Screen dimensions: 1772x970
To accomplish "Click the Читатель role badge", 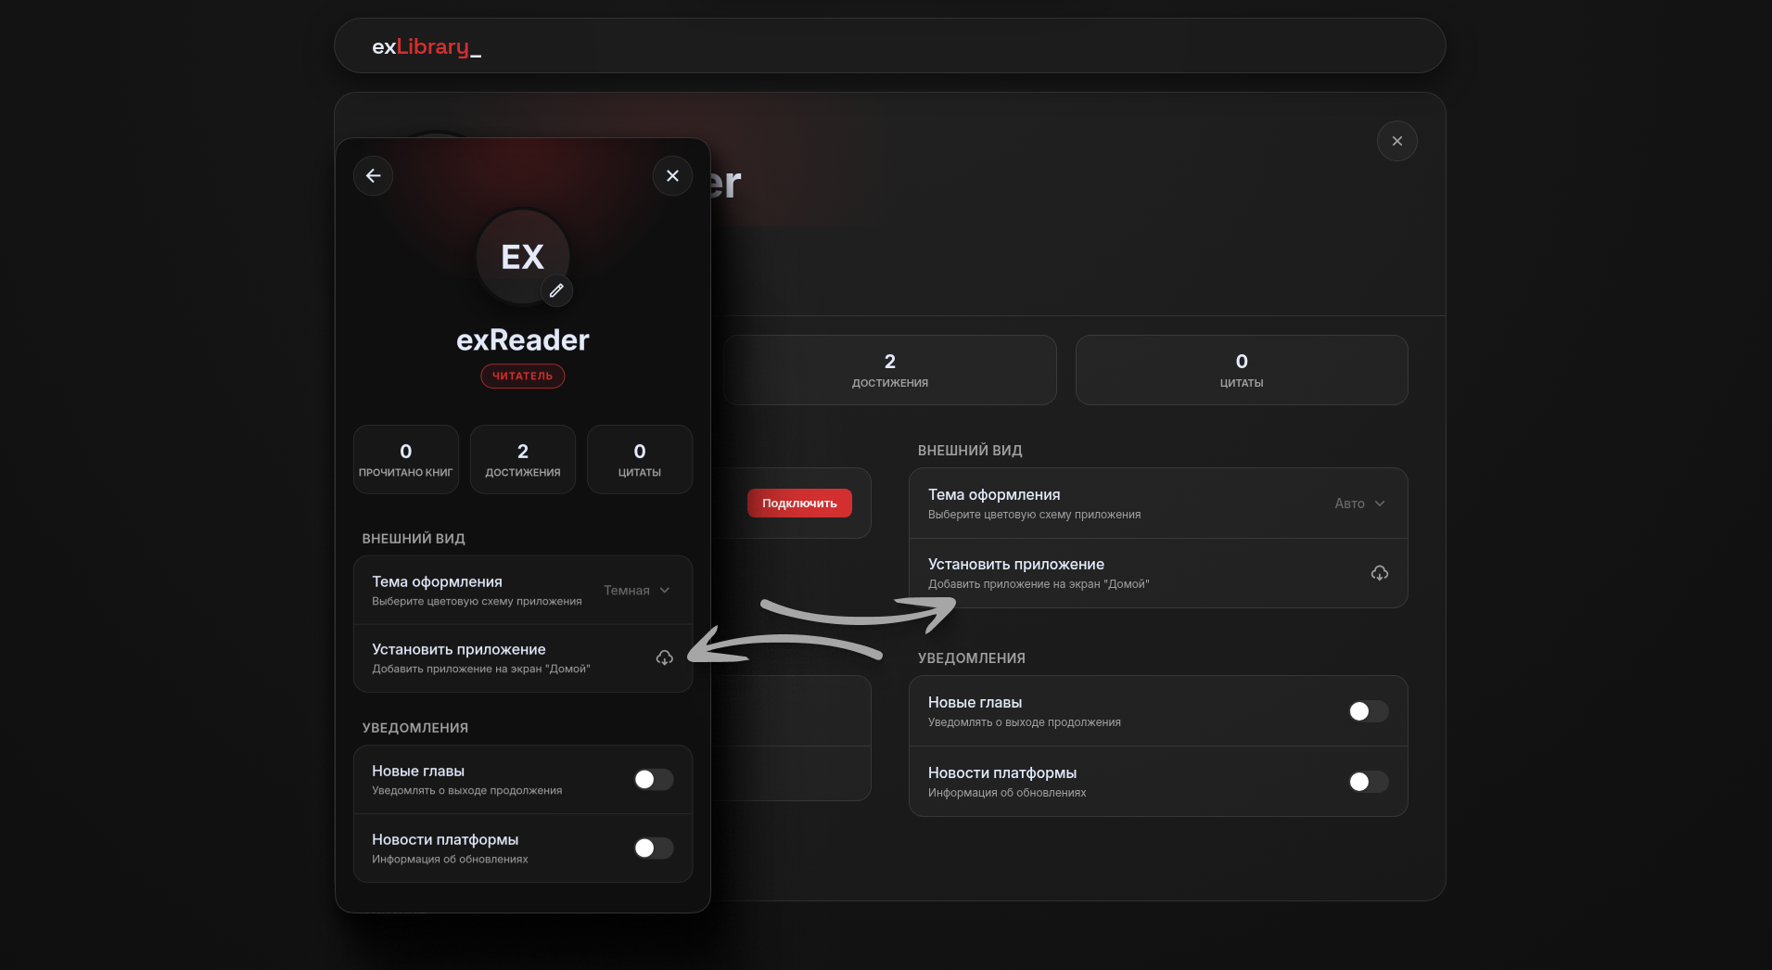I will [522, 376].
